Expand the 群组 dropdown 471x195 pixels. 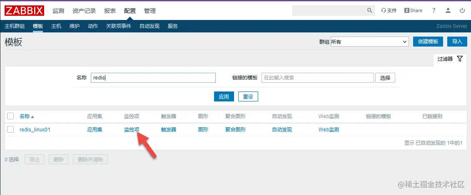(369, 42)
